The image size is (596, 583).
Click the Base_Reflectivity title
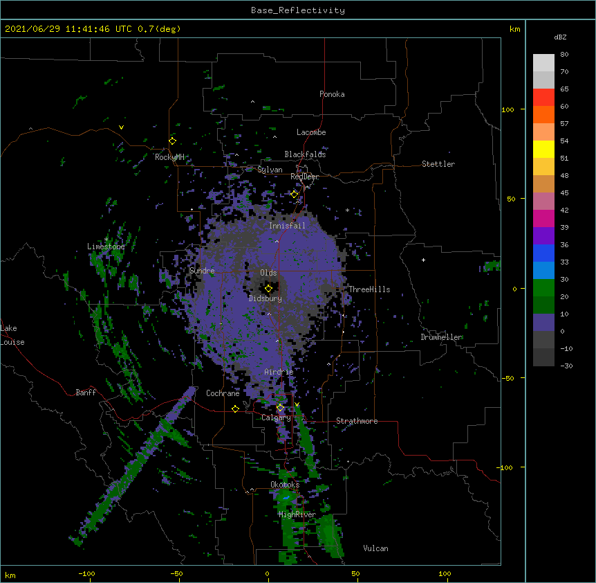point(298,10)
